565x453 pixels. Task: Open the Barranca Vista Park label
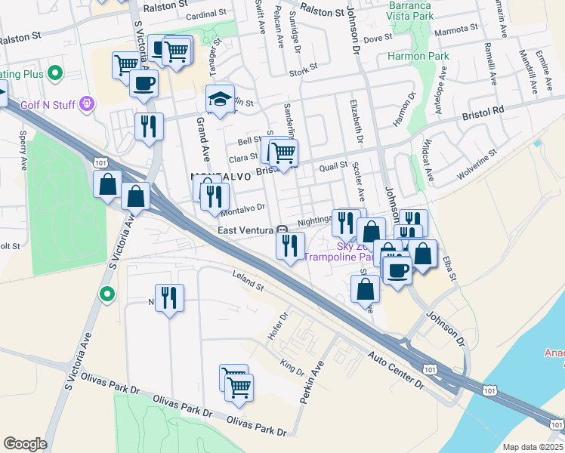[409, 11]
